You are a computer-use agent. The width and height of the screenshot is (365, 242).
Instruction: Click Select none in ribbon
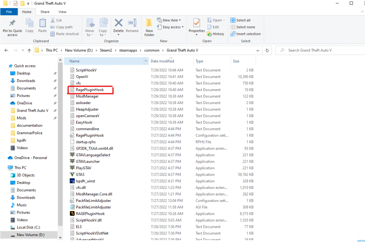[243, 27]
